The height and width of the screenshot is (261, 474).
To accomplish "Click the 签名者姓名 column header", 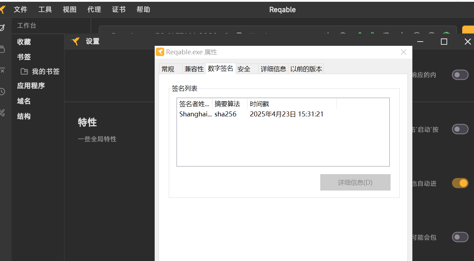I will pos(195,104).
